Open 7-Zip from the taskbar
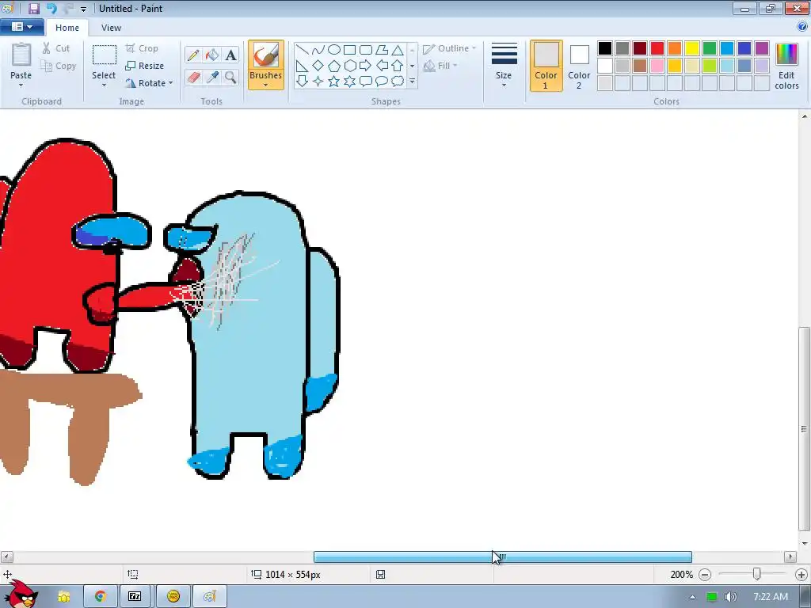 [x=135, y=597]
